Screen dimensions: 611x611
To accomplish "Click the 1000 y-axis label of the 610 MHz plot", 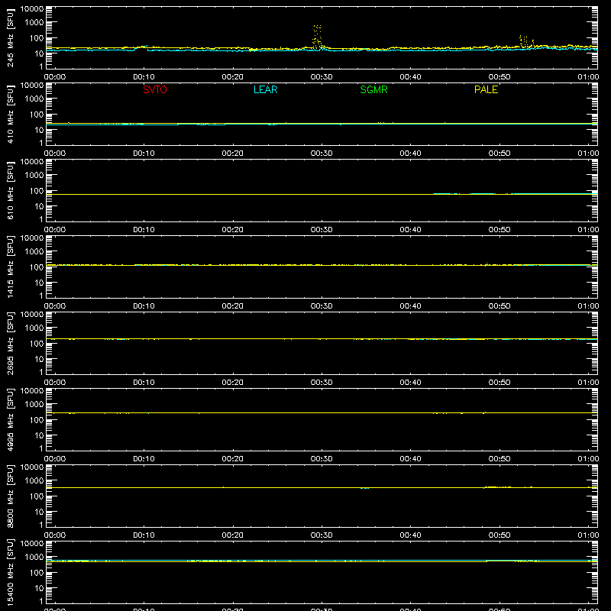I will 35,176.
